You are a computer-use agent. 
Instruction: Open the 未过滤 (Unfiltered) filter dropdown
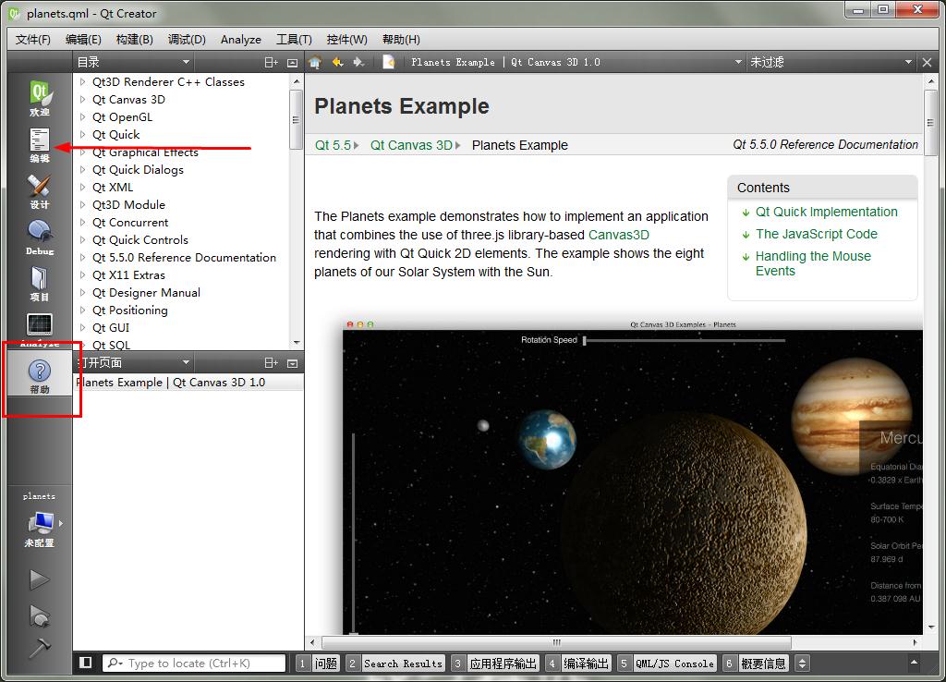pyautogui.click(x=907, y=62)
